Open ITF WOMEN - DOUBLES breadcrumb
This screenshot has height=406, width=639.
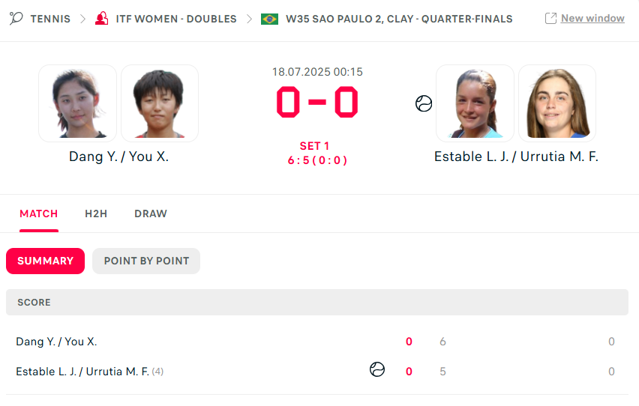click(176, 19)
